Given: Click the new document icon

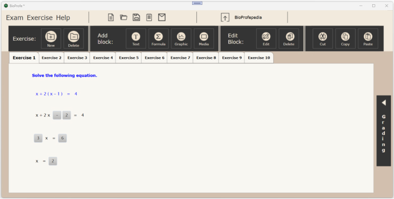Looking at the screenshot, I should tap(111, 18).
